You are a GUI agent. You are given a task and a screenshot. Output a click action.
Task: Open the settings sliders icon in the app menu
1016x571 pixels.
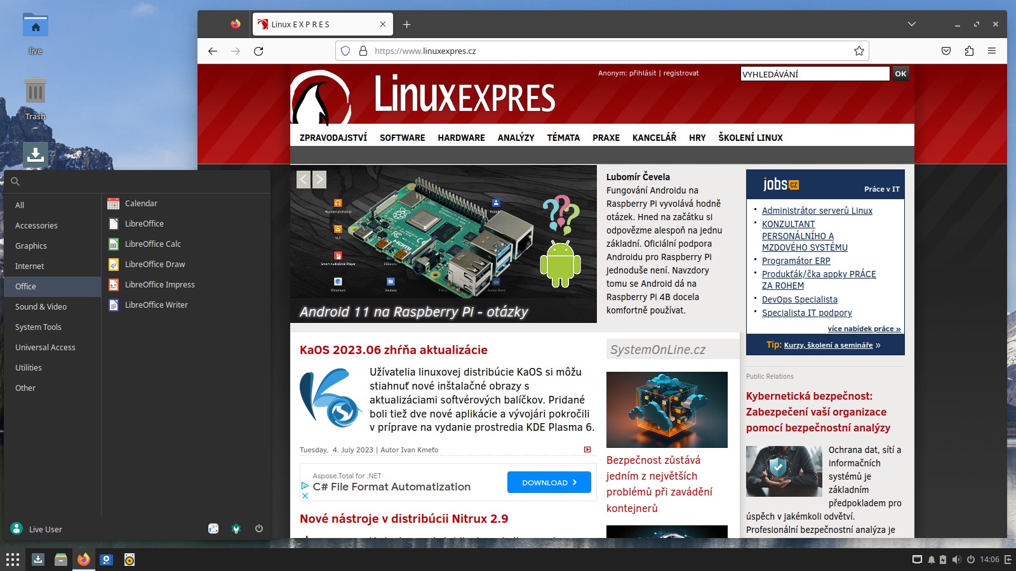click(x=213, y=528)
